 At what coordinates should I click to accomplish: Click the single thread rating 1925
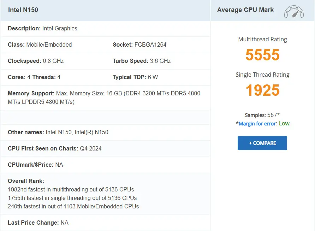tap(262, 90)
